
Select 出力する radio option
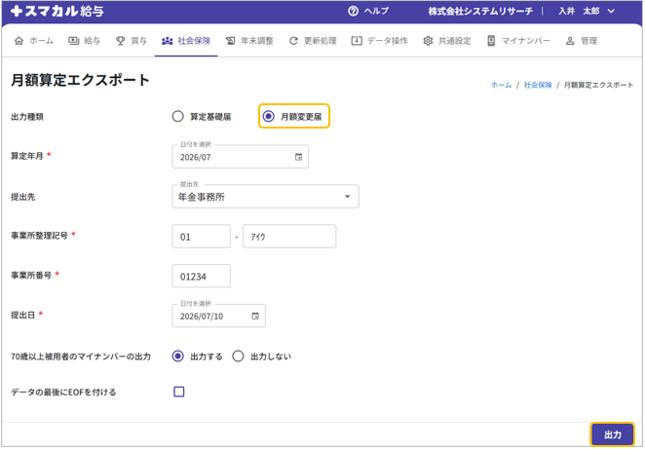pos(177,356)
